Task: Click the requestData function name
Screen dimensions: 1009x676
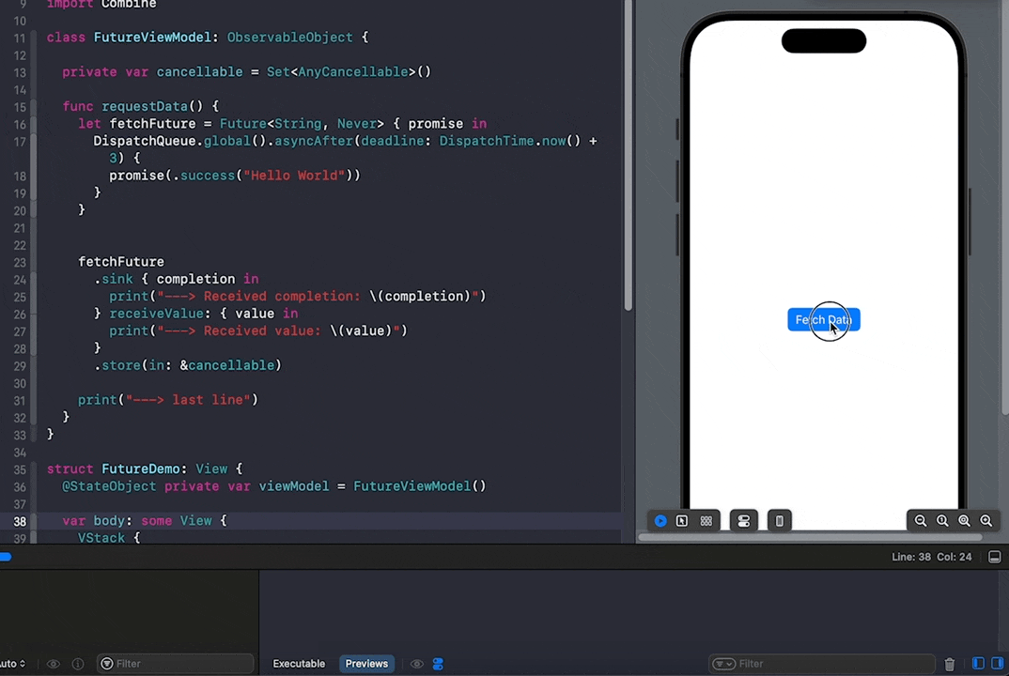Action: click(145, 106)
